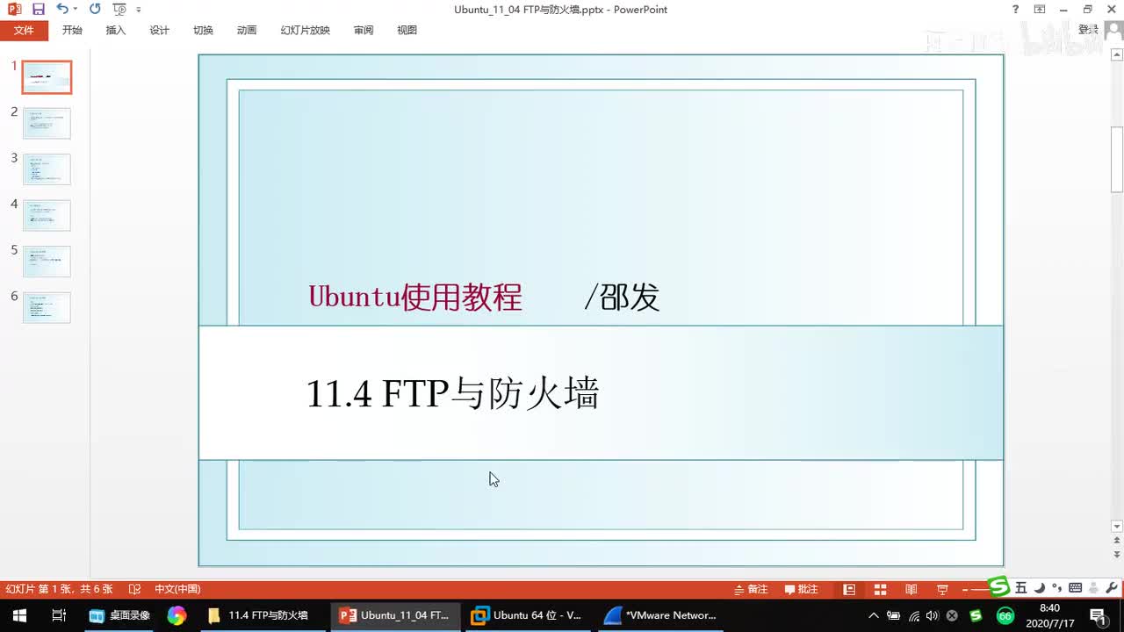Open Sogou toolbox wrench icon
Viewport: 1124px width, 632px height.
(x=1111, y=588)
